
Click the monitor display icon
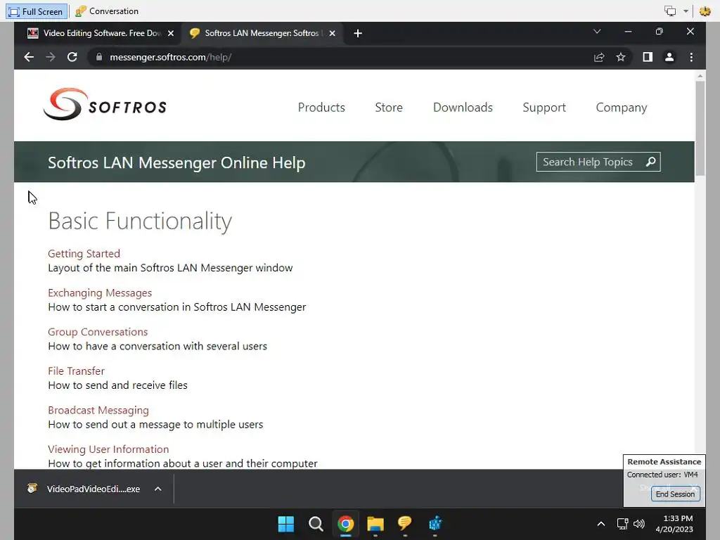[670, 11]
